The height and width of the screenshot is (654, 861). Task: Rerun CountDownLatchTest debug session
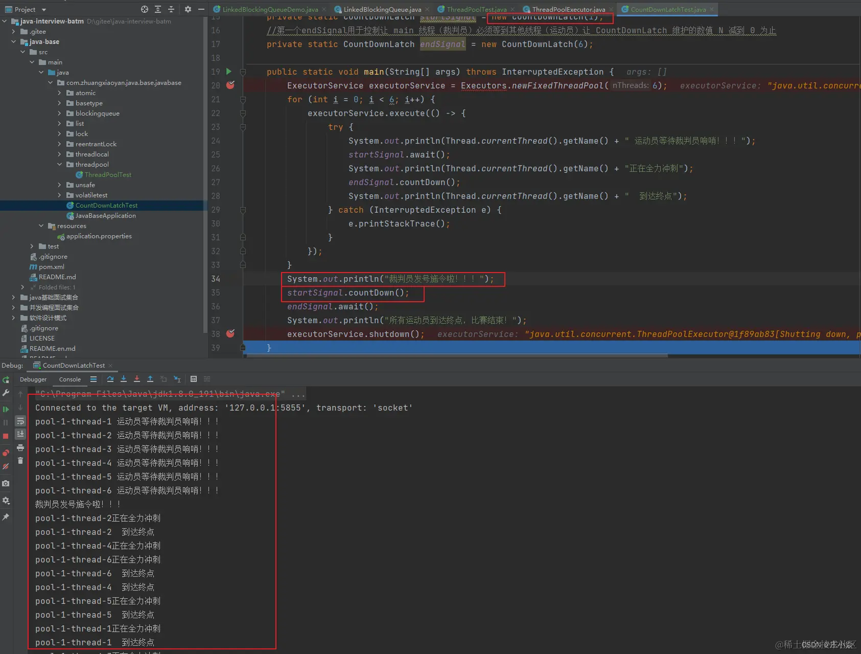pyautogui.click(x=6, y=379)
